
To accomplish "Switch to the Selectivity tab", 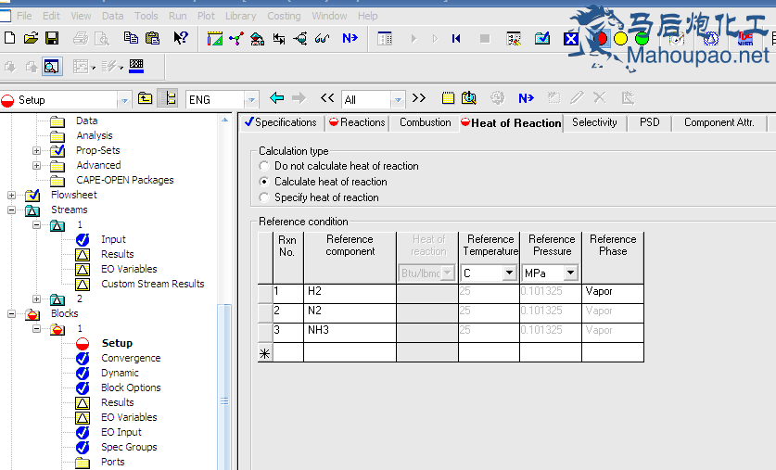I will [x=594, y=122].
